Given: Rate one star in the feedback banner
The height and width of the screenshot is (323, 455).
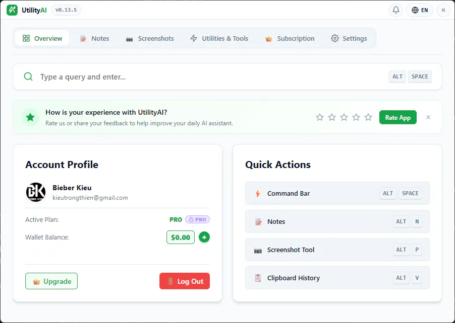Looking at the screenshot, I should pos(320,117).
